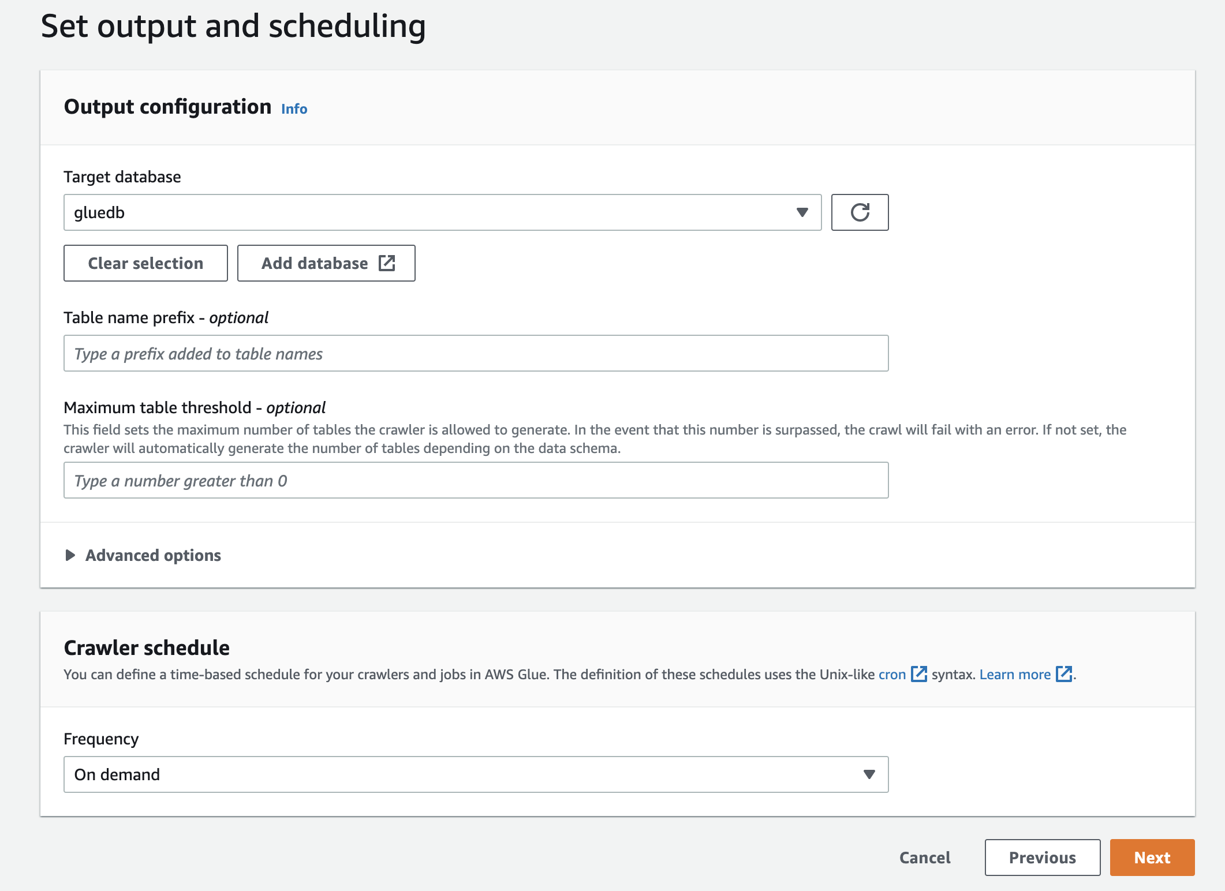Open the Info link next to Output configuration
This screenshot has height=891, width=1225.
click(294, 109)
